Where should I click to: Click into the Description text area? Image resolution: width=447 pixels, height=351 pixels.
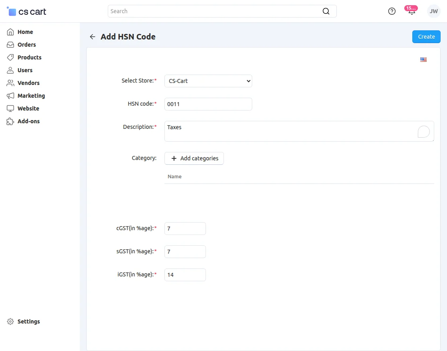pyautogui.click(x=291, y=131)
